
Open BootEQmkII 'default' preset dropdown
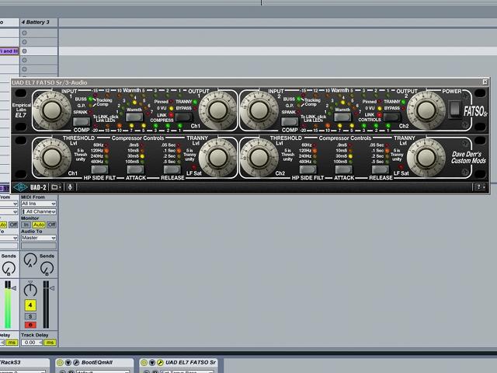103,371
